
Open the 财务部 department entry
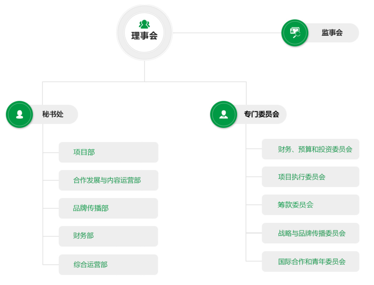[x=108, y=236]
